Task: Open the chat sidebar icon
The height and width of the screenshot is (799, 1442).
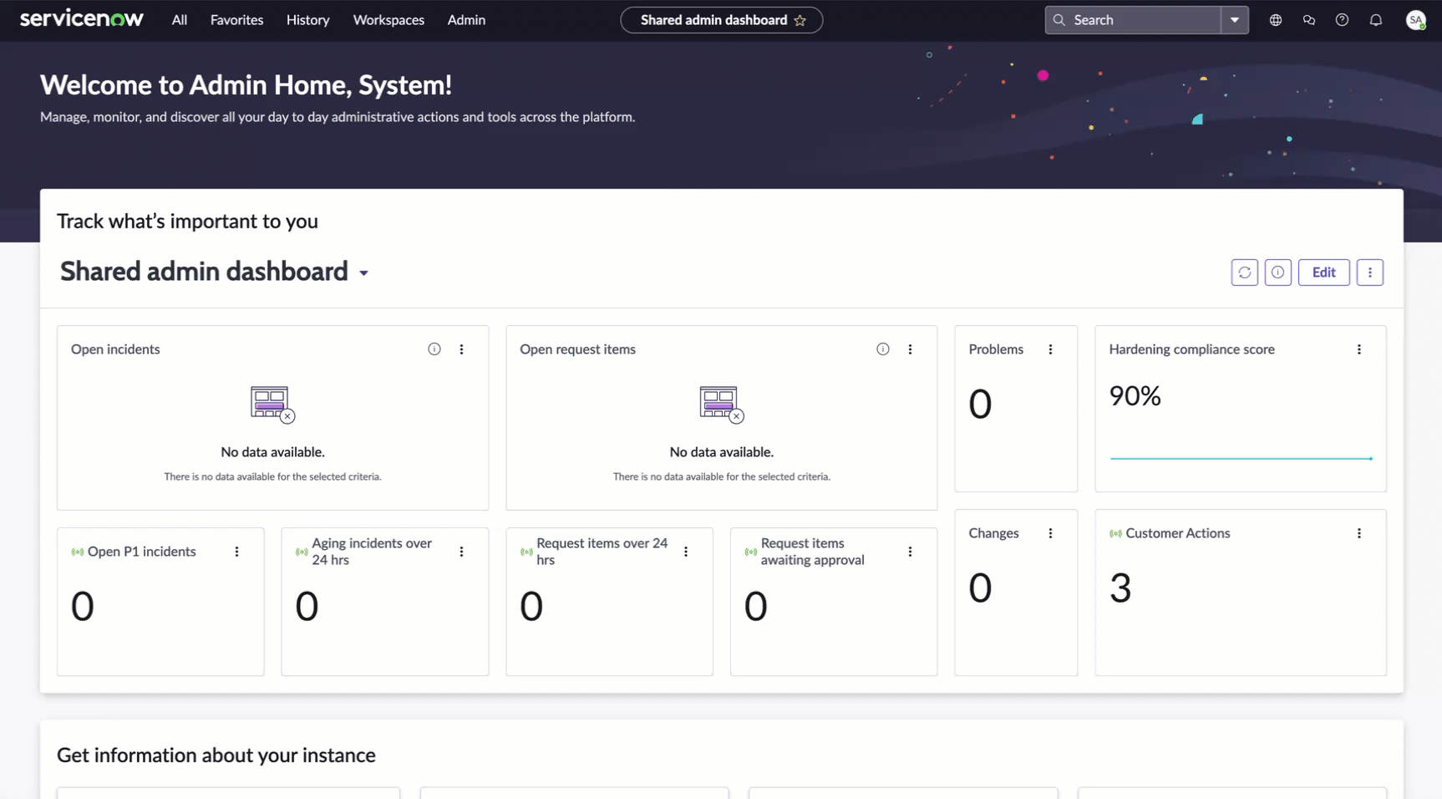Action: point(1309,20)
